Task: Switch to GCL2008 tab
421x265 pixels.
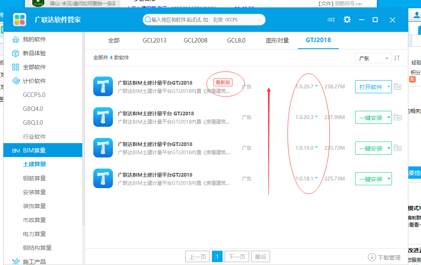Action: click(x=196, y=40)
